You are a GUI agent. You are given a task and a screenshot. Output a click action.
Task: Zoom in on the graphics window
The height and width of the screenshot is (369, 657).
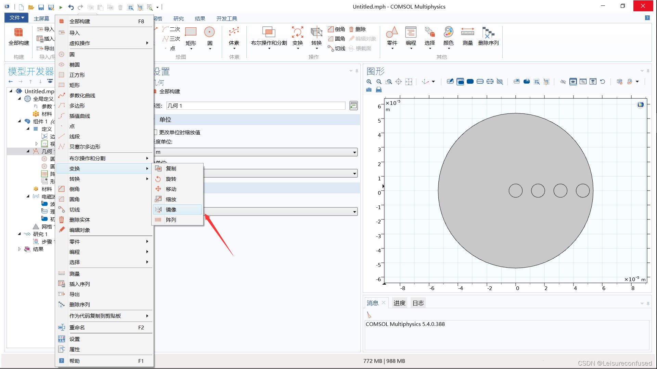[369, 82]
